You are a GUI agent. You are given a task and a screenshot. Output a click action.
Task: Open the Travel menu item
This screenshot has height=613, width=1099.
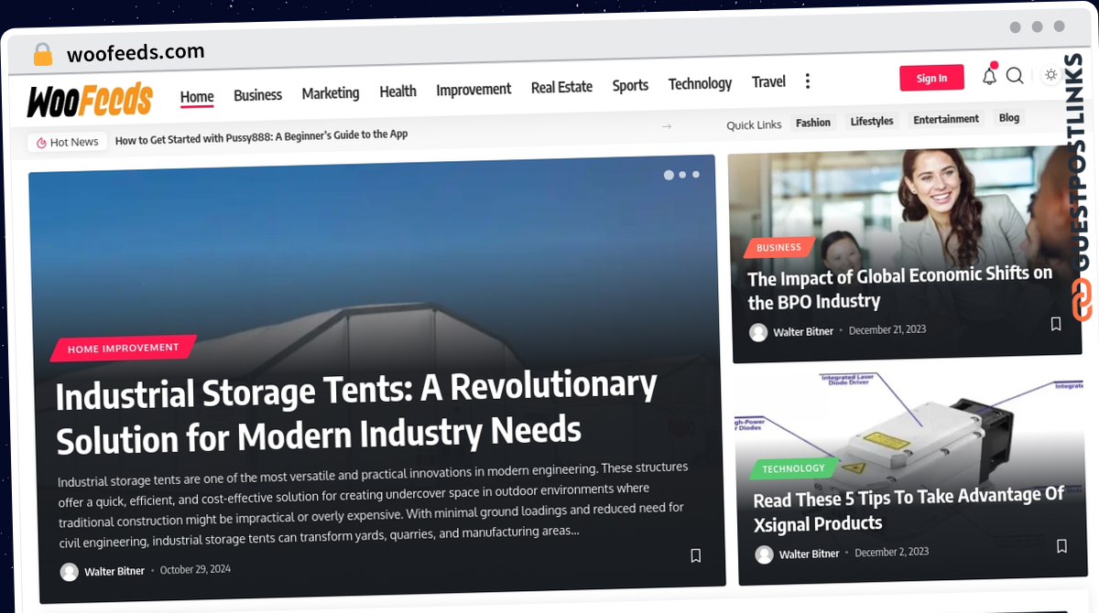[768, 81]
